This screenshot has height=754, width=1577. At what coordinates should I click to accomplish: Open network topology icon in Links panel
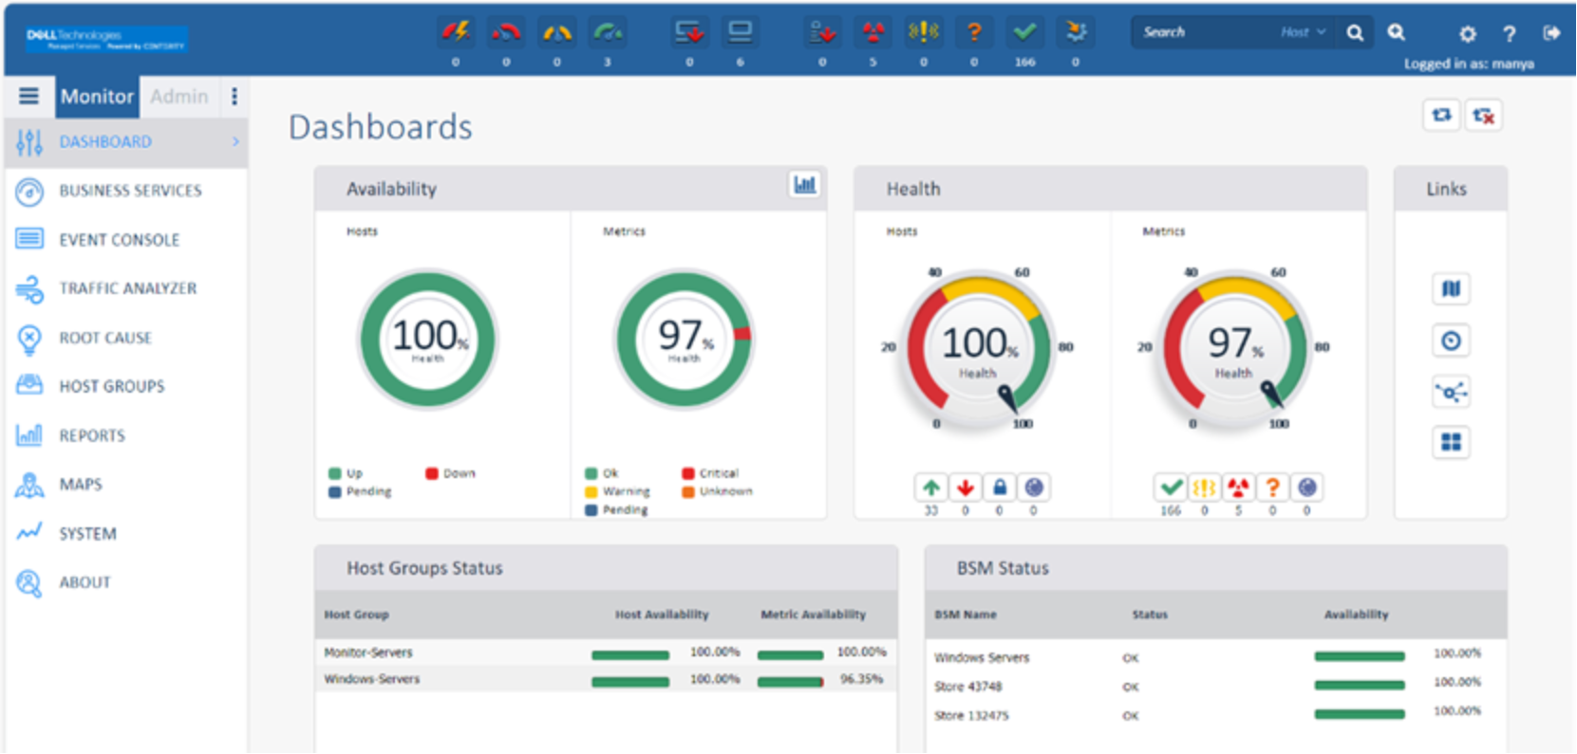click(1451, 391)
